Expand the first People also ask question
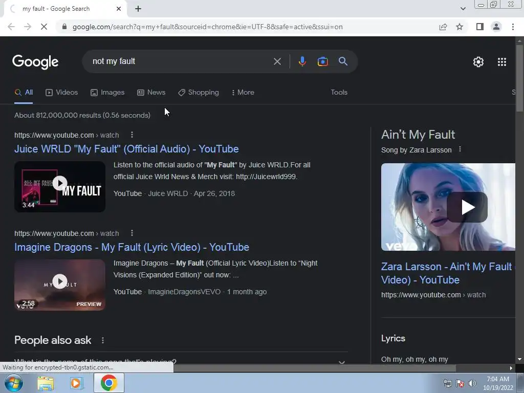The height and width of the screenshot is (393, 524). point(181,360)
